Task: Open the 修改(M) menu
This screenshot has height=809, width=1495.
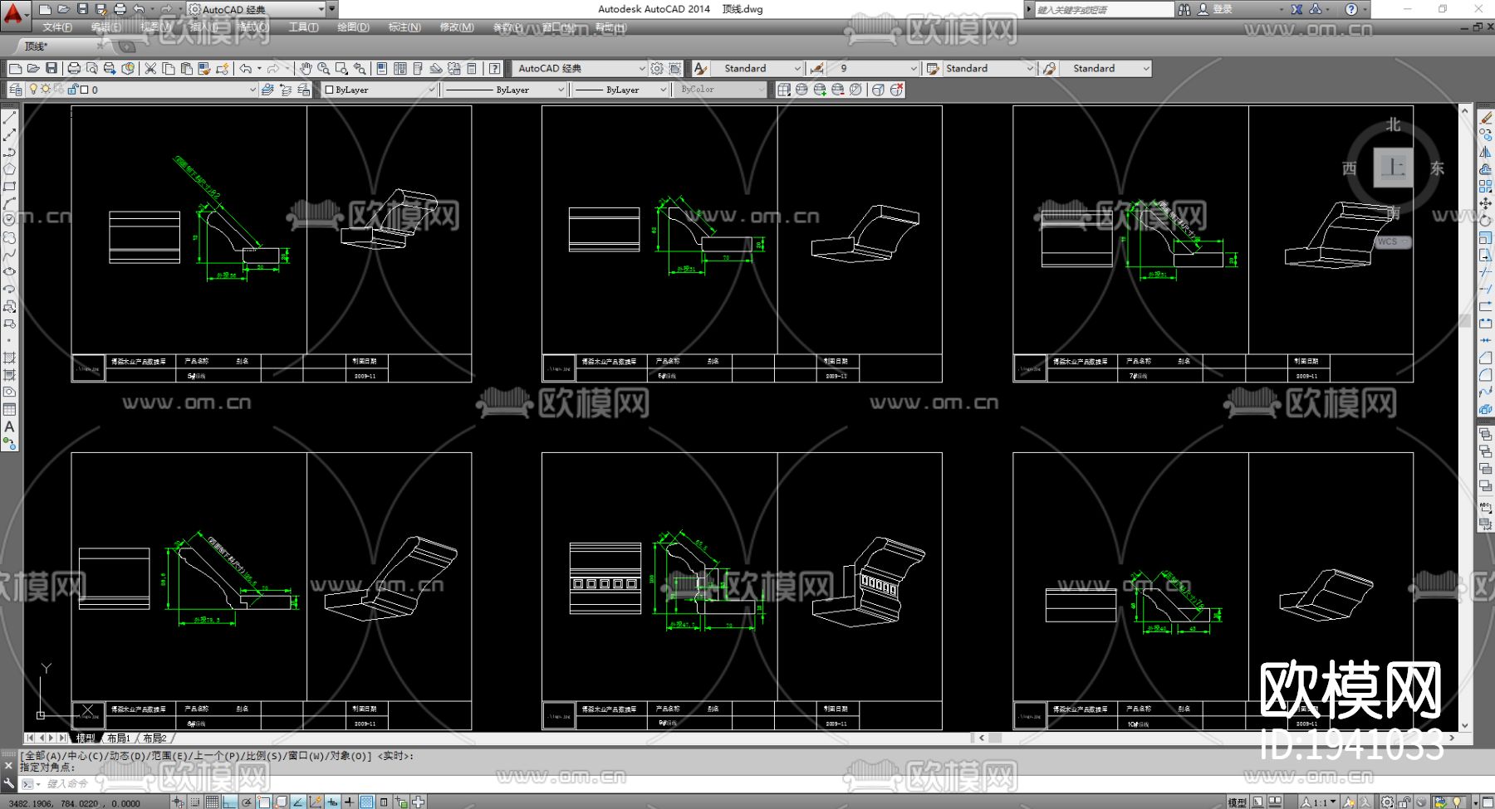Action: 456,27
